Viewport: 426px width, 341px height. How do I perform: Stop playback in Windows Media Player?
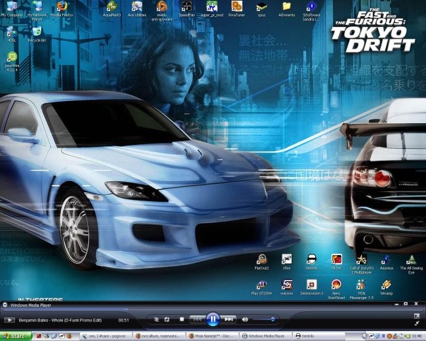click(x=182, y=319)
